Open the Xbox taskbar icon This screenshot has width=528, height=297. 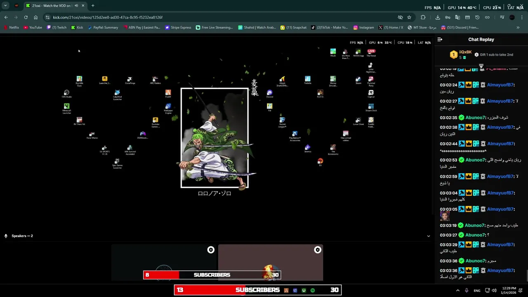304,290
